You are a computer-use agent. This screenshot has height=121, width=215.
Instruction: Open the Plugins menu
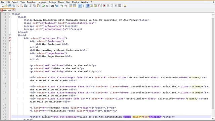tap(75, 2)
